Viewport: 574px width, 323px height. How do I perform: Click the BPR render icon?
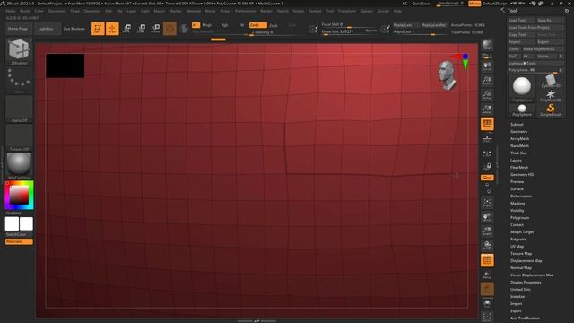[487, 45]
